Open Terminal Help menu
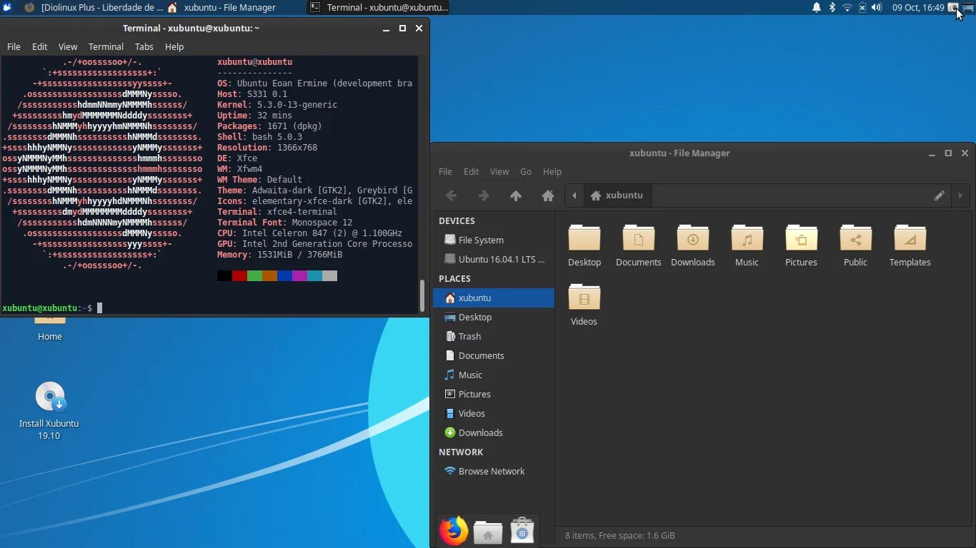Viewport: 976px width, 548px height. point(174,46)
